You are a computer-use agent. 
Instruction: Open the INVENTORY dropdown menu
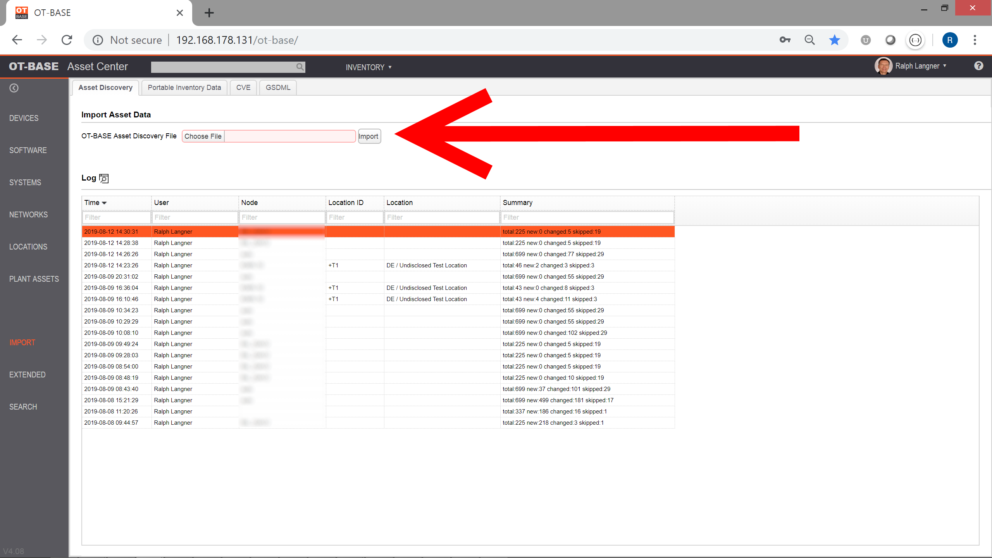369,67
